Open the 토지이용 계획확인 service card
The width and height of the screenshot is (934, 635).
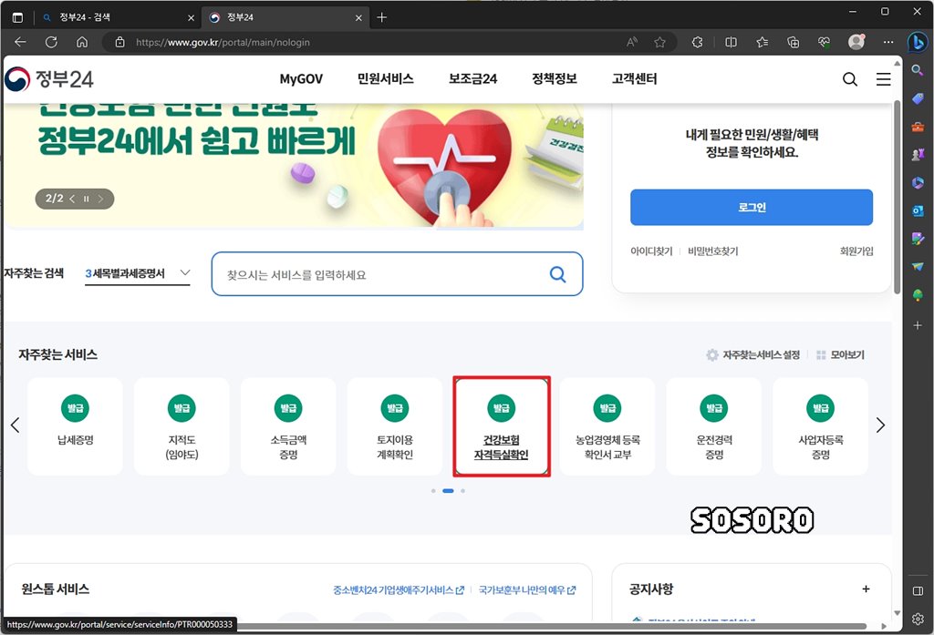pyautogui.click(x=394, y=426)
